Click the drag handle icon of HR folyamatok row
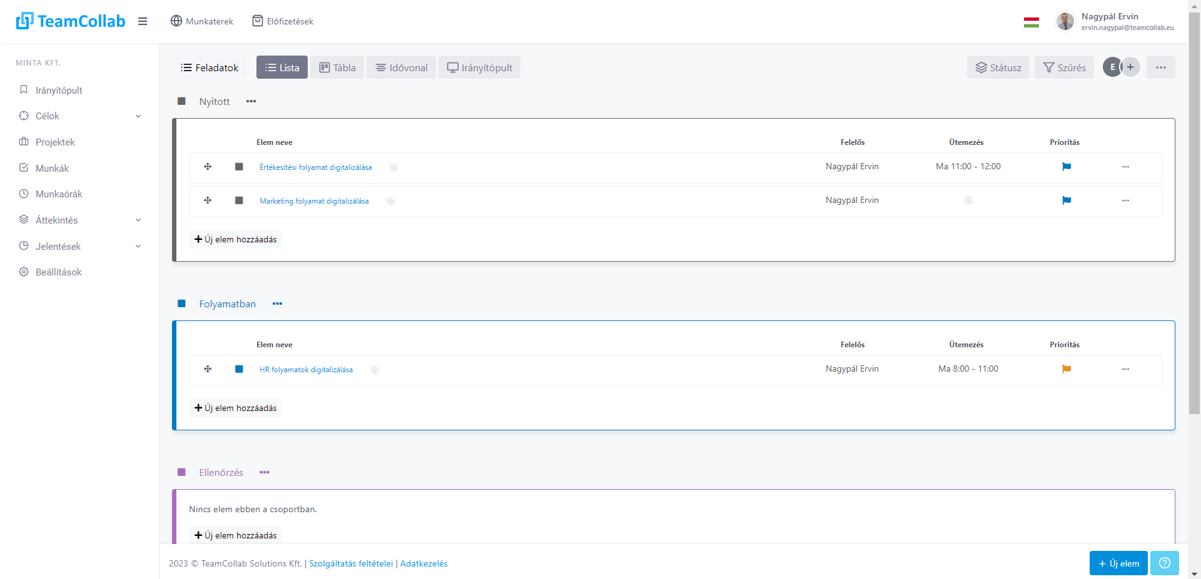This screenshot has height=579, width=1201. pos(208,369)
